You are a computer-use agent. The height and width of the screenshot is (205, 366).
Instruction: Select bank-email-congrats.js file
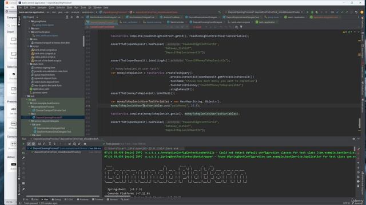44,50
